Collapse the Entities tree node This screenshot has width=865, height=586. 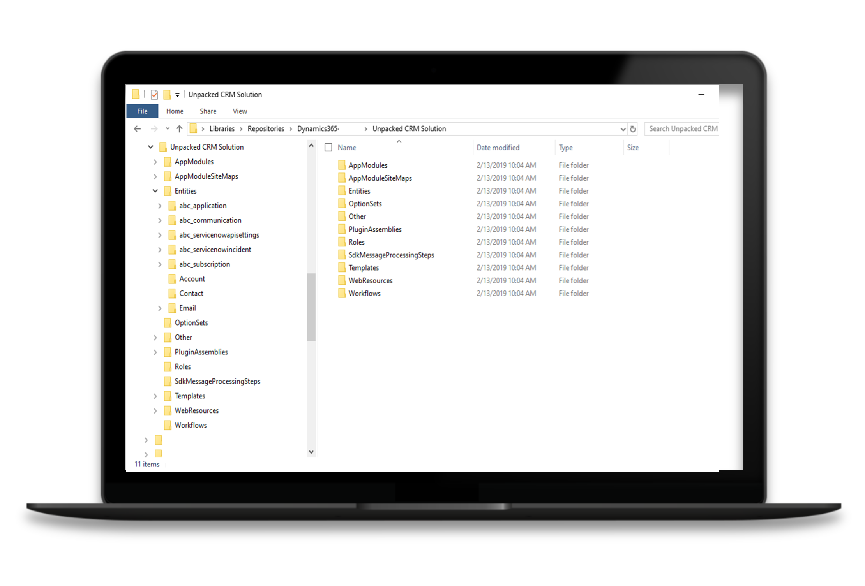155,191
